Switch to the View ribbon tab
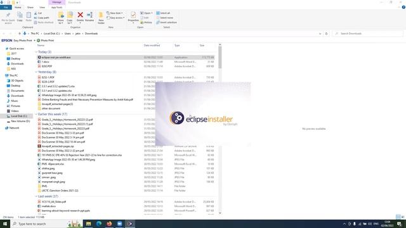Image resolution: width=406 pixels, height=228 pixels. pyautogui.click(x=42, y=7)
